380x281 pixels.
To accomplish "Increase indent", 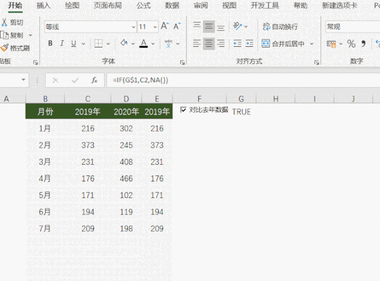I will (249, 44).
